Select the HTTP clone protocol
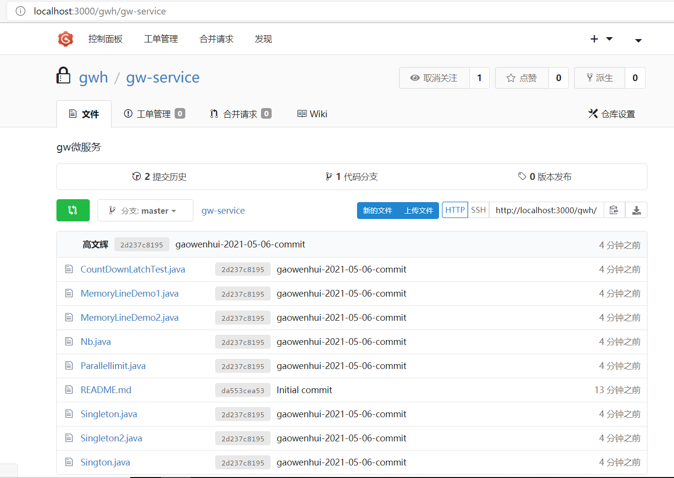Viewport: 674px width, 478px height. click(x=454, y=209)
